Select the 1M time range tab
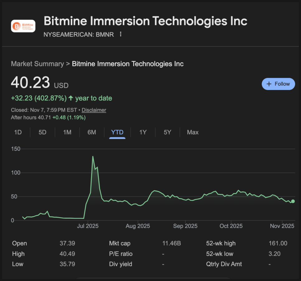Screen dimensions: 301x281 (x=67, y=132)
